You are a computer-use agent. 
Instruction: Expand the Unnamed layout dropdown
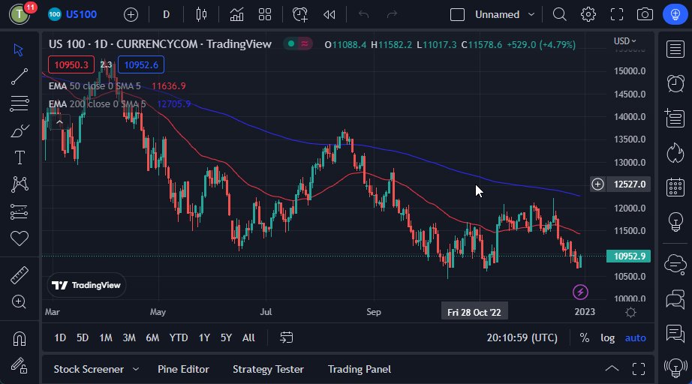coord(531,14)
